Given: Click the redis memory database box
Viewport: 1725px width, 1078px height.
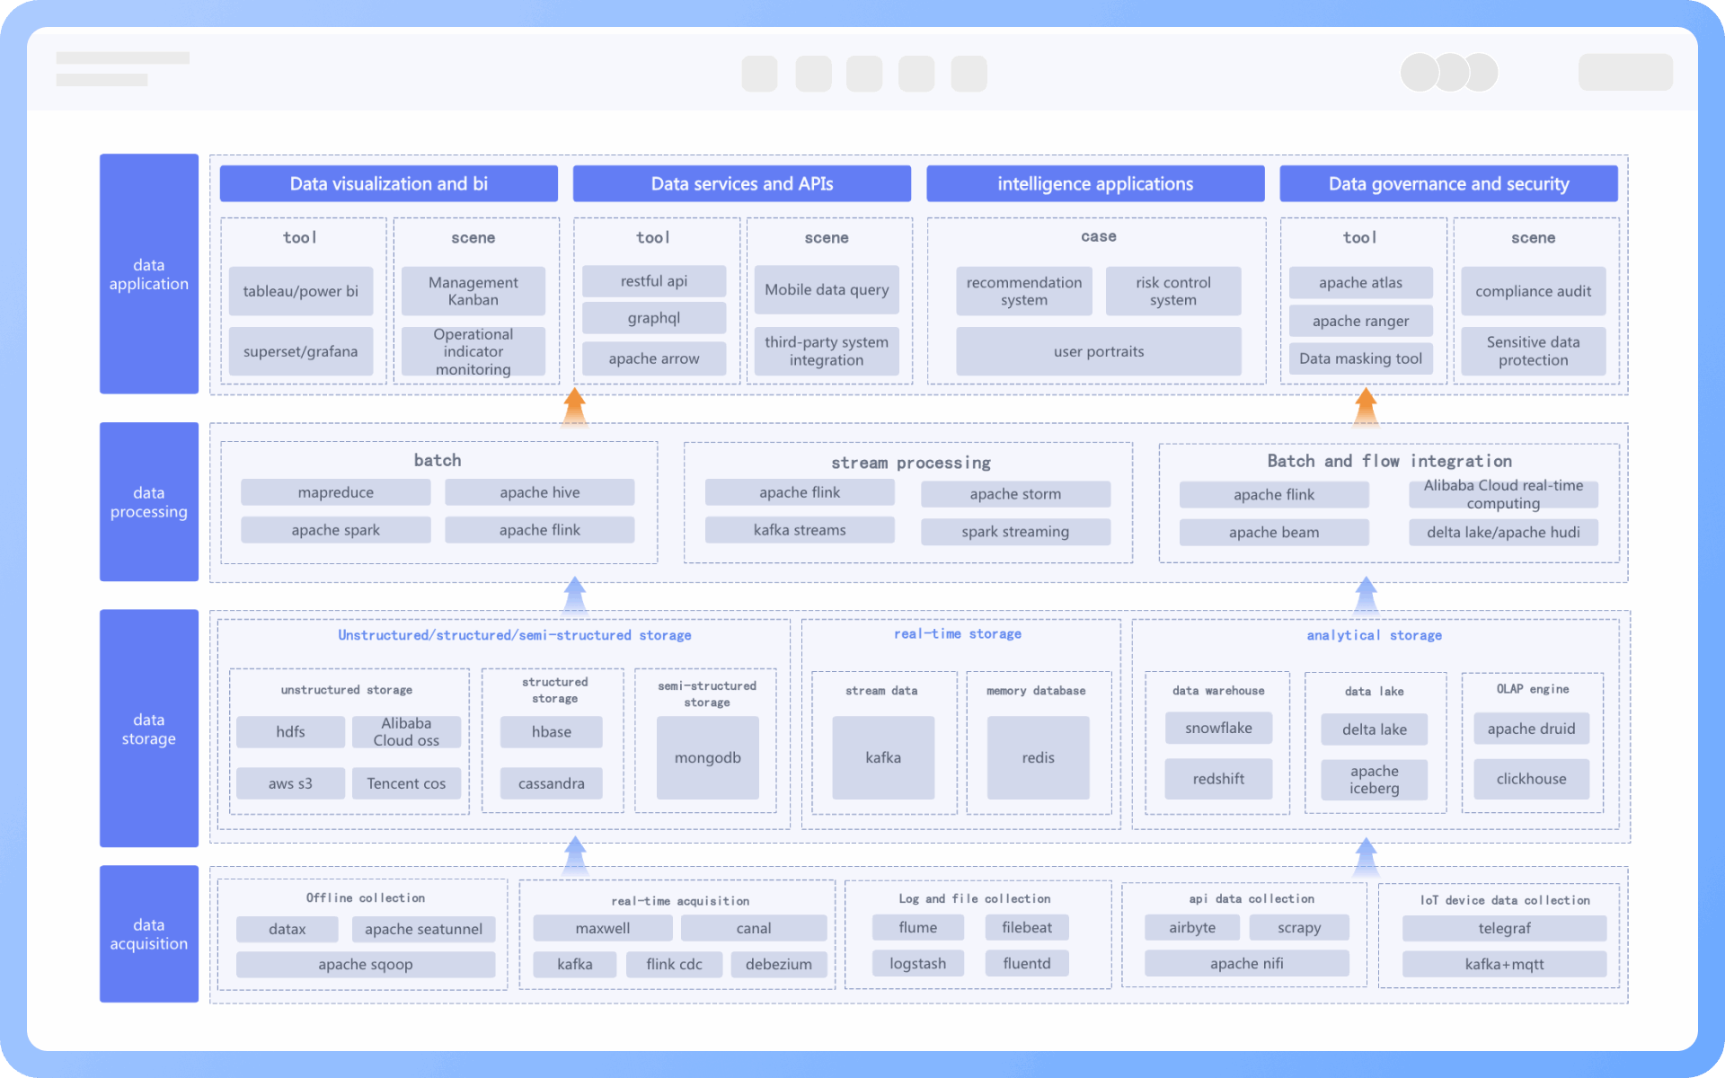Looking at the screenshot, I should click(1039, 757).
